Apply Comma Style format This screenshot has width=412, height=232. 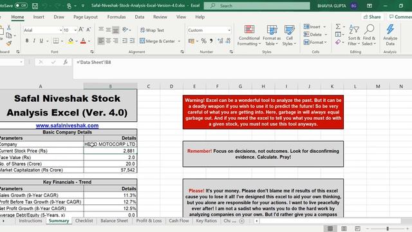click(211, 41)
